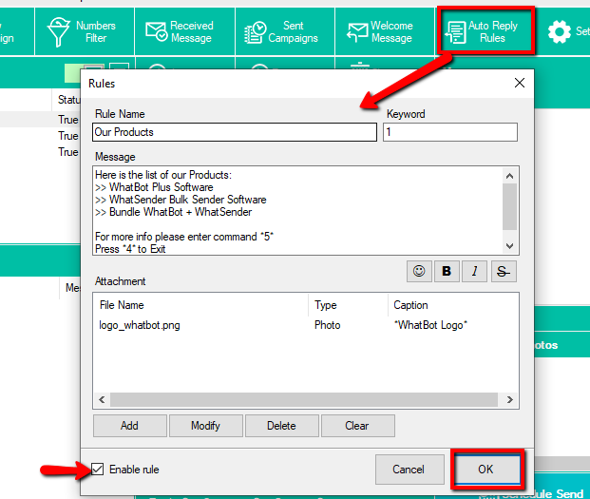This screenshot has width=590, height=499.
Task: Apply strikethrough formatting to the message
Action: (503, 272)
